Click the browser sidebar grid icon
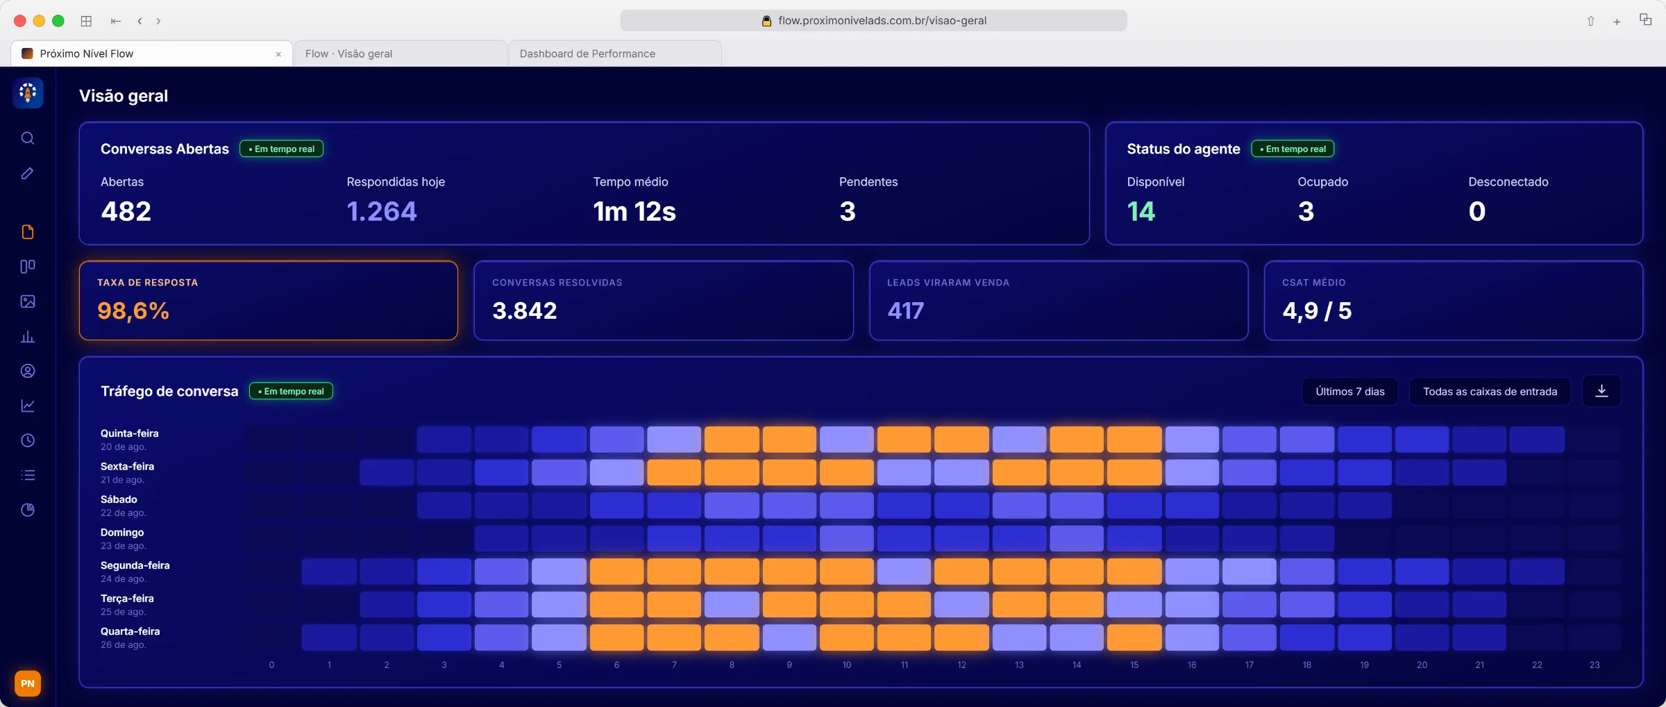Screen dimensions: 1666x707 (x=86, y=21)
